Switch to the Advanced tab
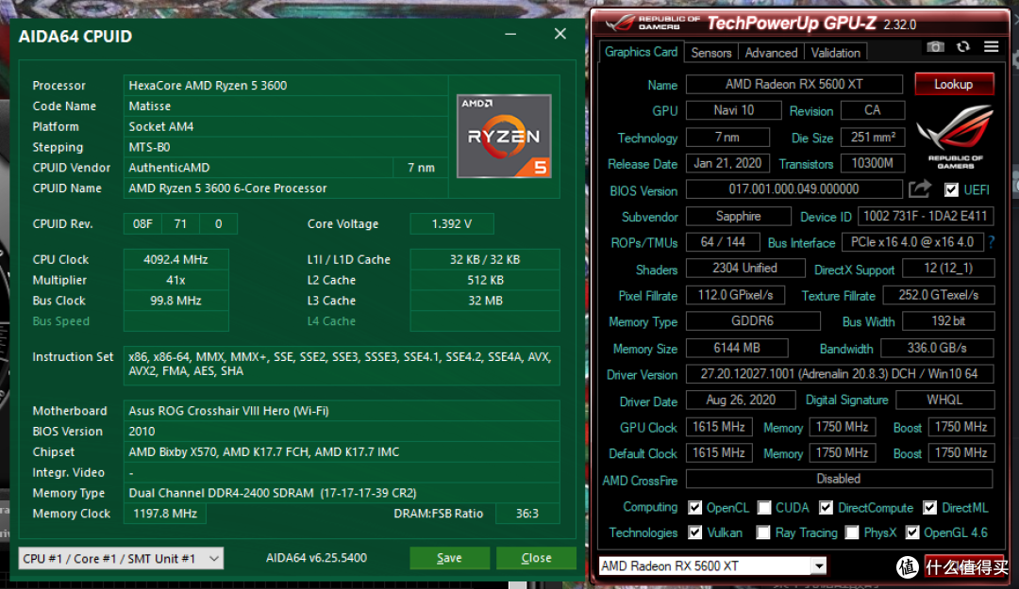The height and width of the screenshot is (589, 1019). point(771,53)
